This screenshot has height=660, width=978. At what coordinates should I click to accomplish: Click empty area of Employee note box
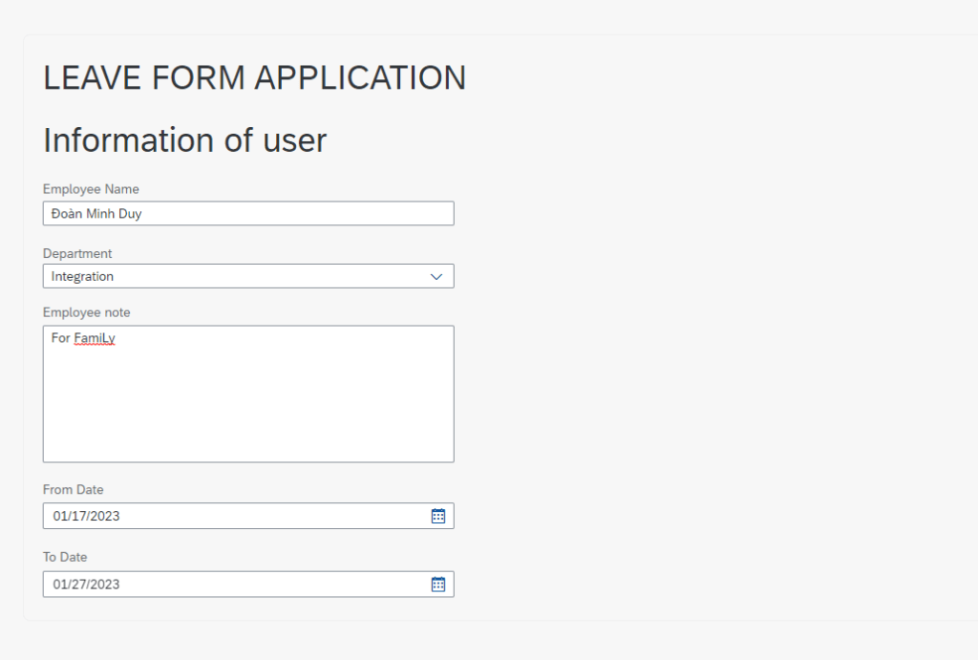point(248,411)
